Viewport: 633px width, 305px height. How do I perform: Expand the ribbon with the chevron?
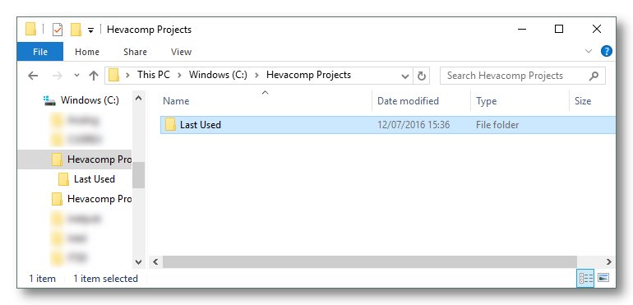click(x=589, y=51)
